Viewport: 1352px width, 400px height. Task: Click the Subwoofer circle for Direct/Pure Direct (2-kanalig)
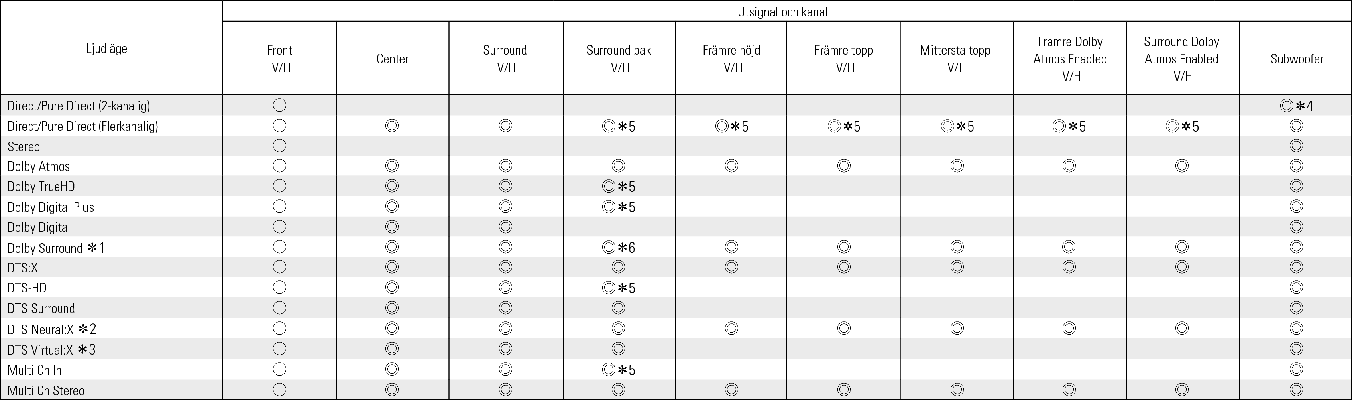tap(1287, 106)
